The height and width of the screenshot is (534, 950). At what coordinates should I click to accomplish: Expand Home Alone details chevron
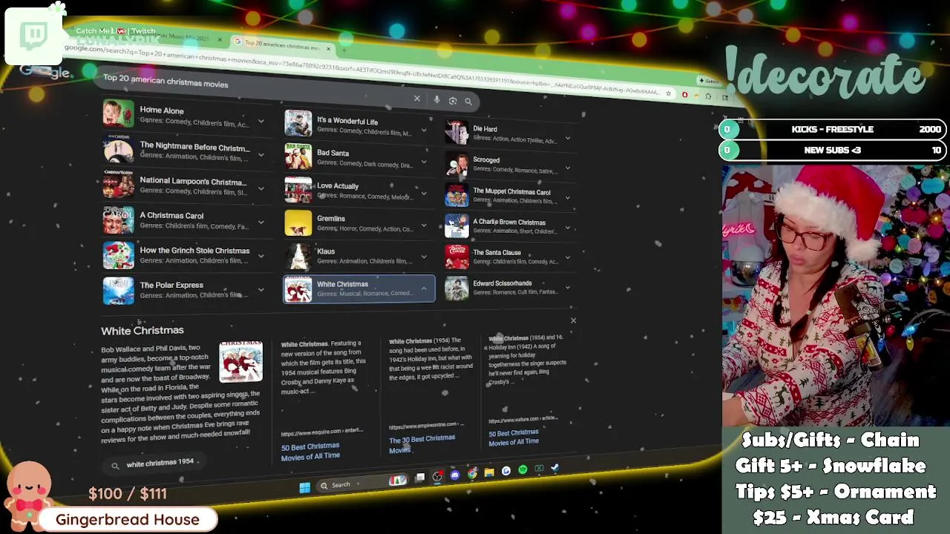point(261,121)
